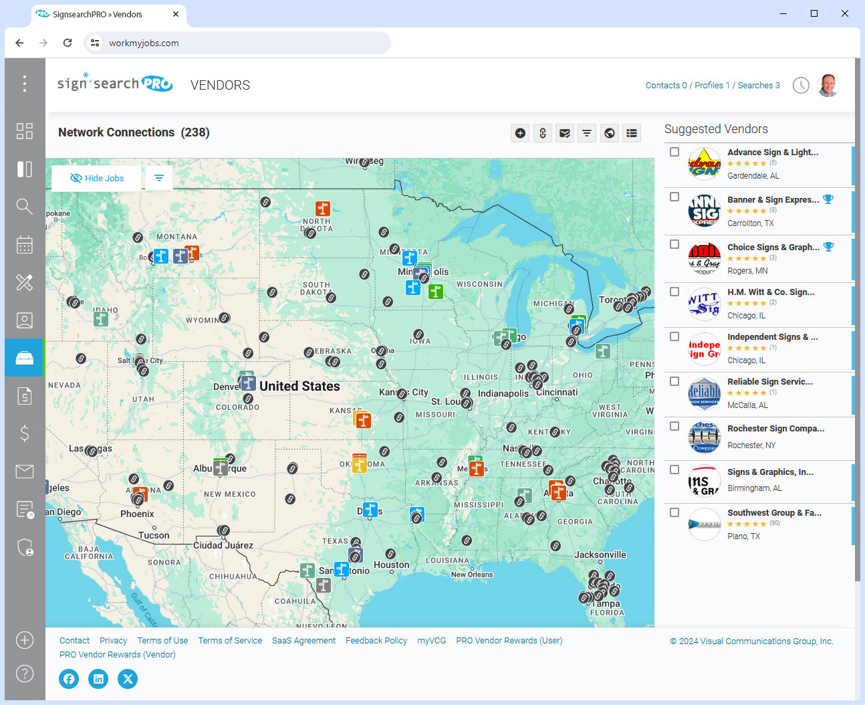Open the invoice document icon in the sidebar
This screenshot has width=865, height=705.
pos(25,396)
